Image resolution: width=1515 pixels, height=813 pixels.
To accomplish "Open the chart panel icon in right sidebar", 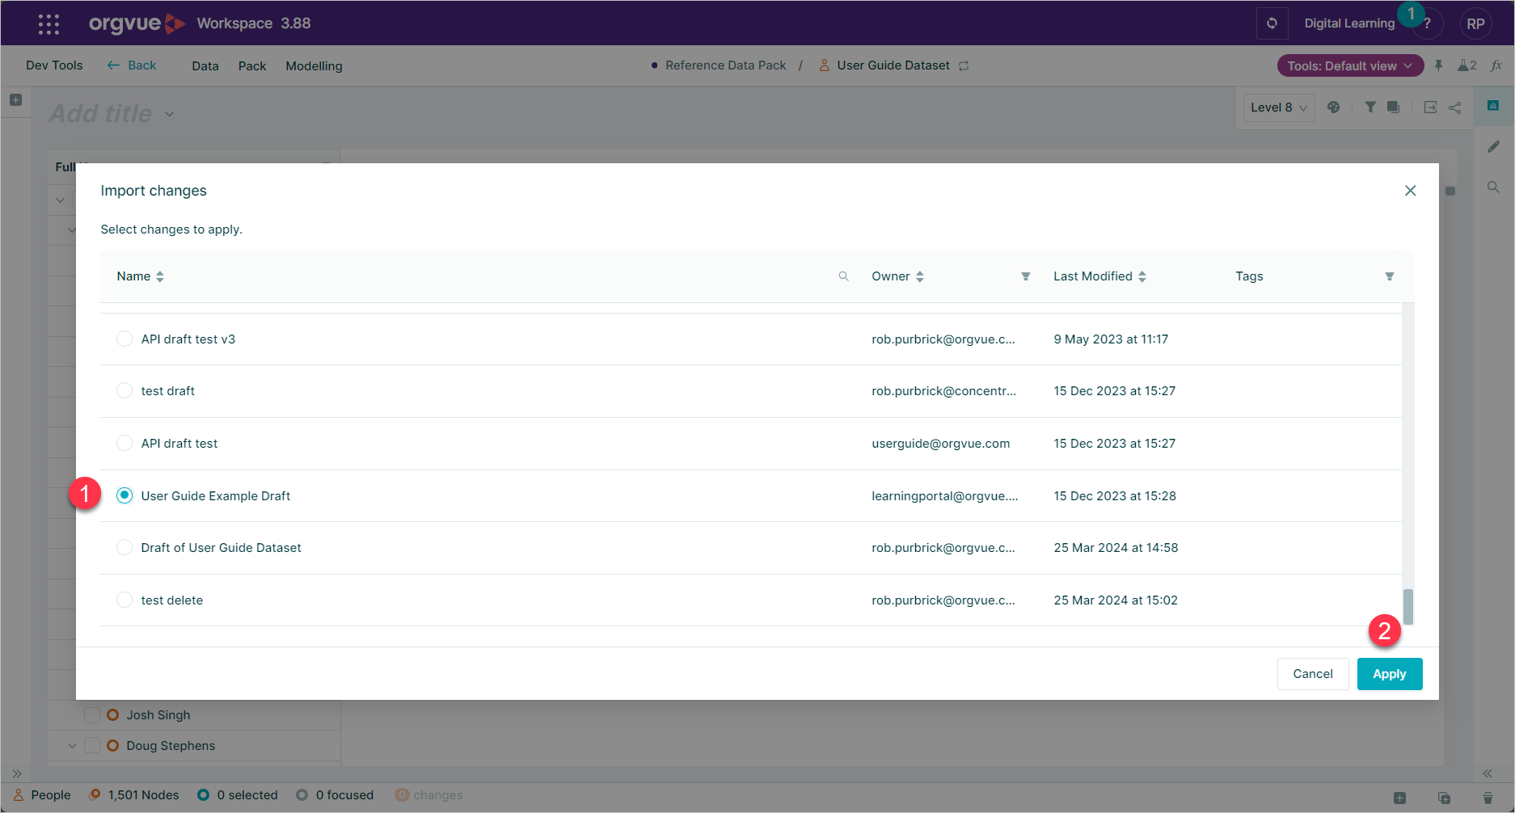I will point(1493,106).
